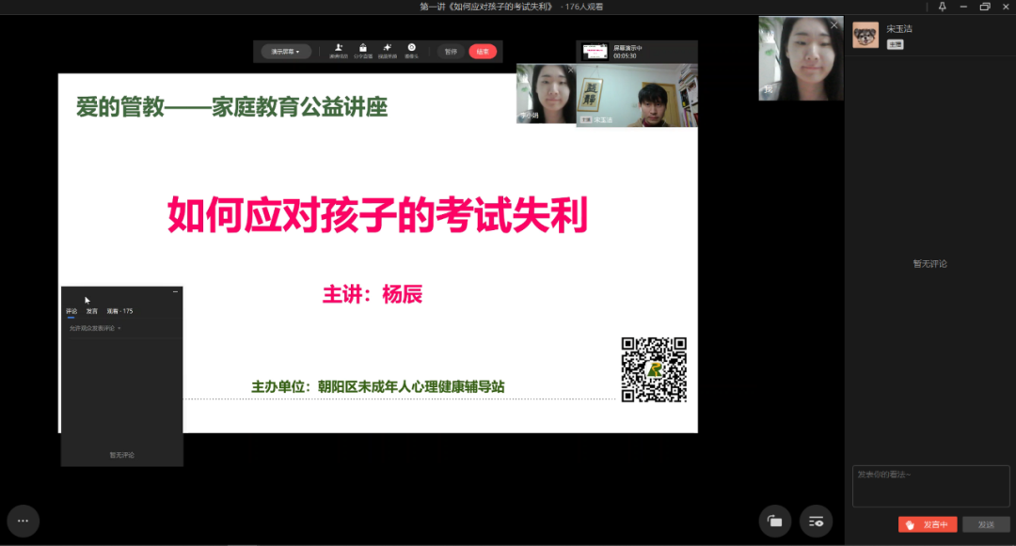Toggle the red 发言中 speaking button
The height and width of the screenshot is (546, 1016).
click(x=928, y=524)
